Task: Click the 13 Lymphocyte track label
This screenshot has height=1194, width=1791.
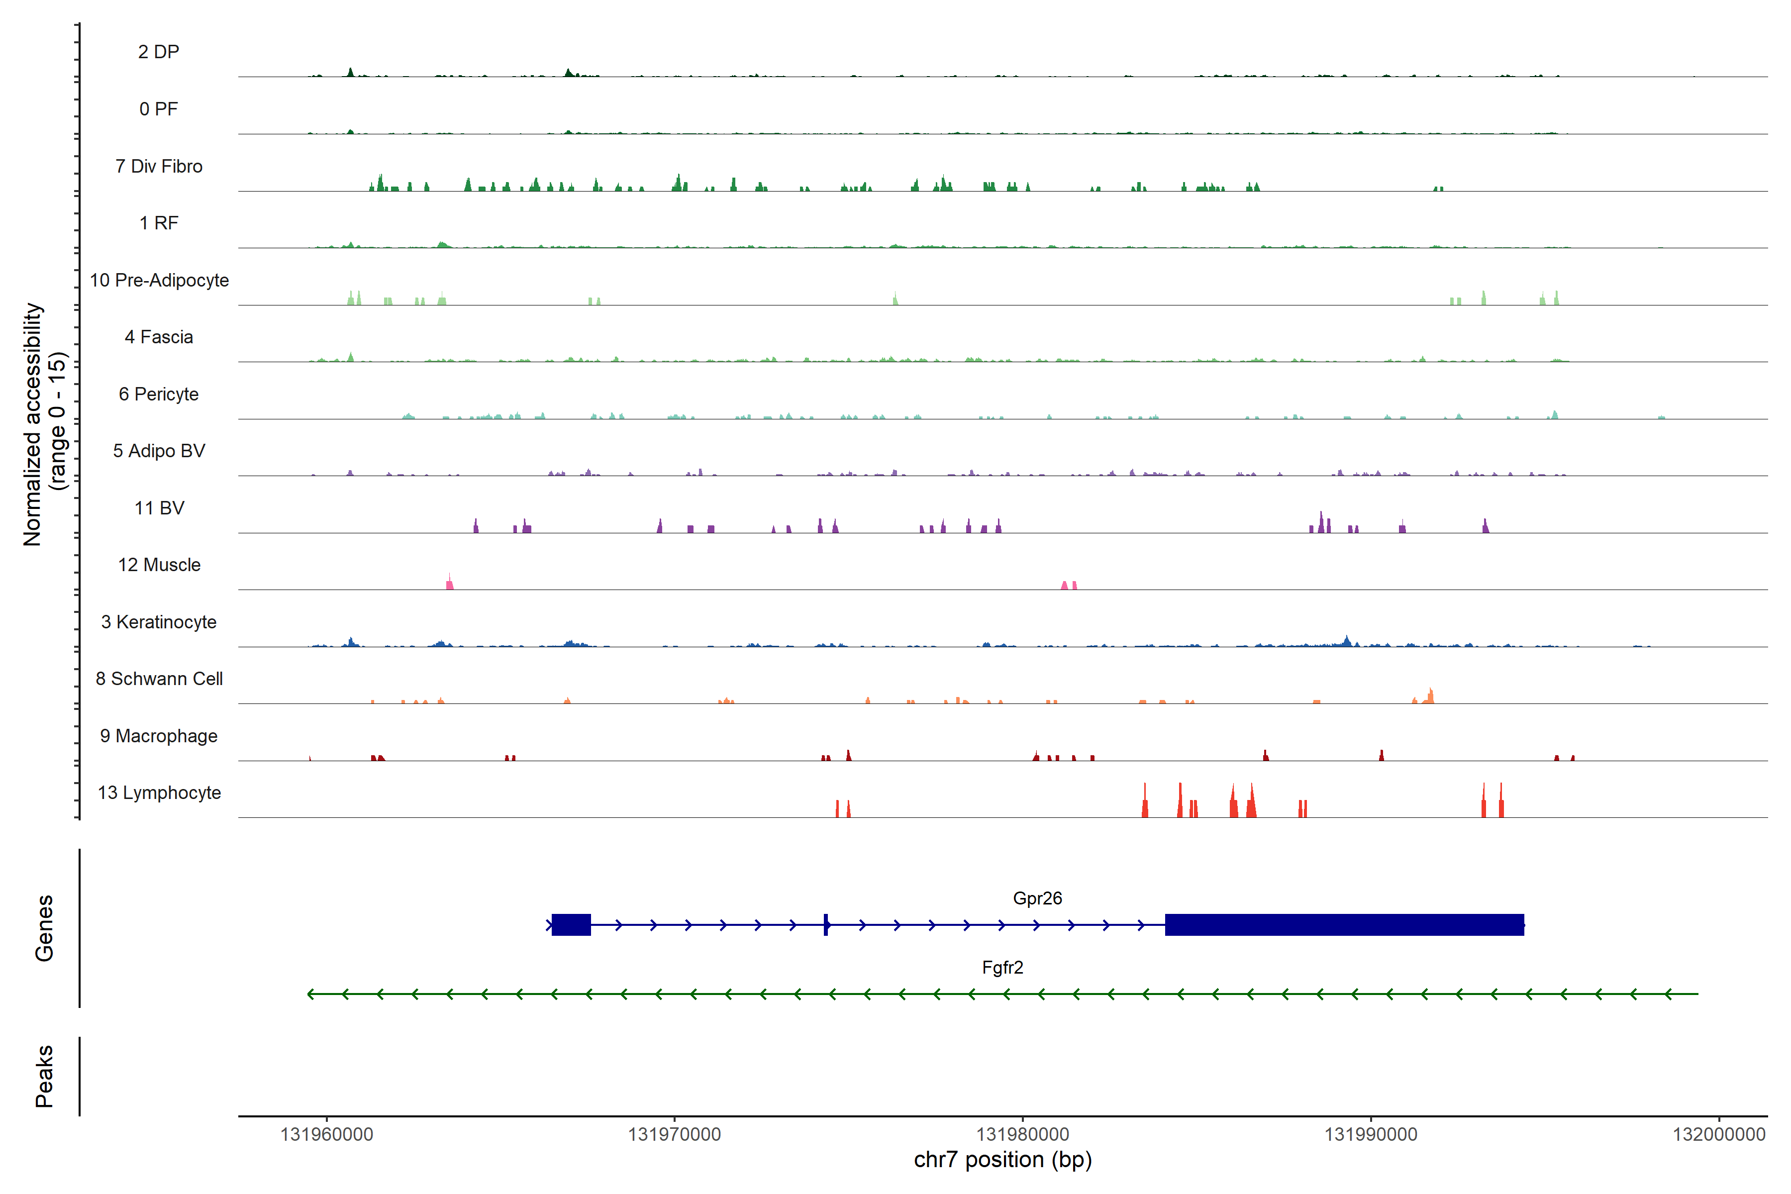Action: tap(159, 793)
